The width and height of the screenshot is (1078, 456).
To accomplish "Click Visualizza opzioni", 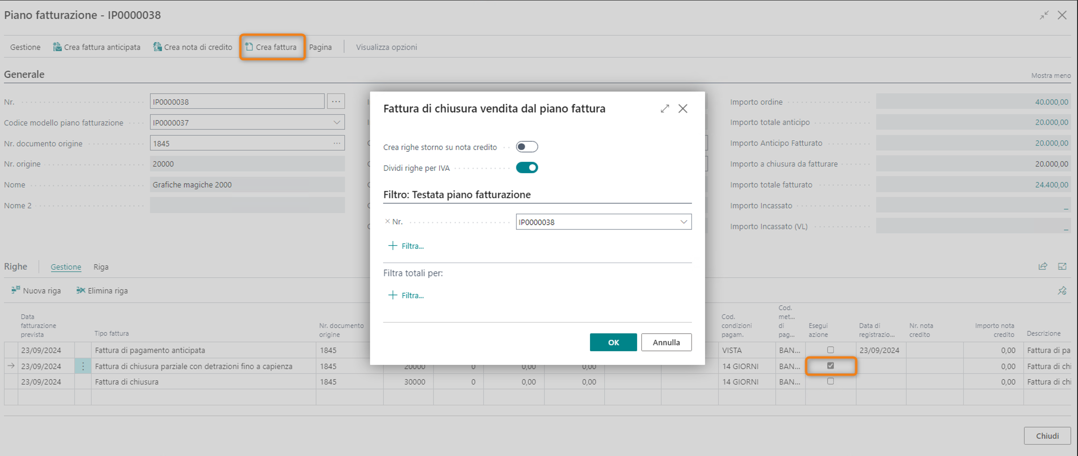I will click(x=386, y=47).
